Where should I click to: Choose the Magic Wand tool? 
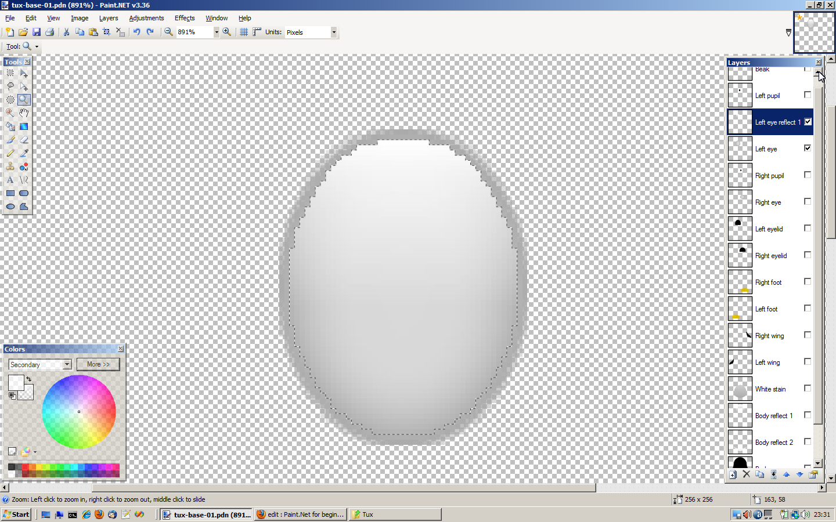coord(10,113)
